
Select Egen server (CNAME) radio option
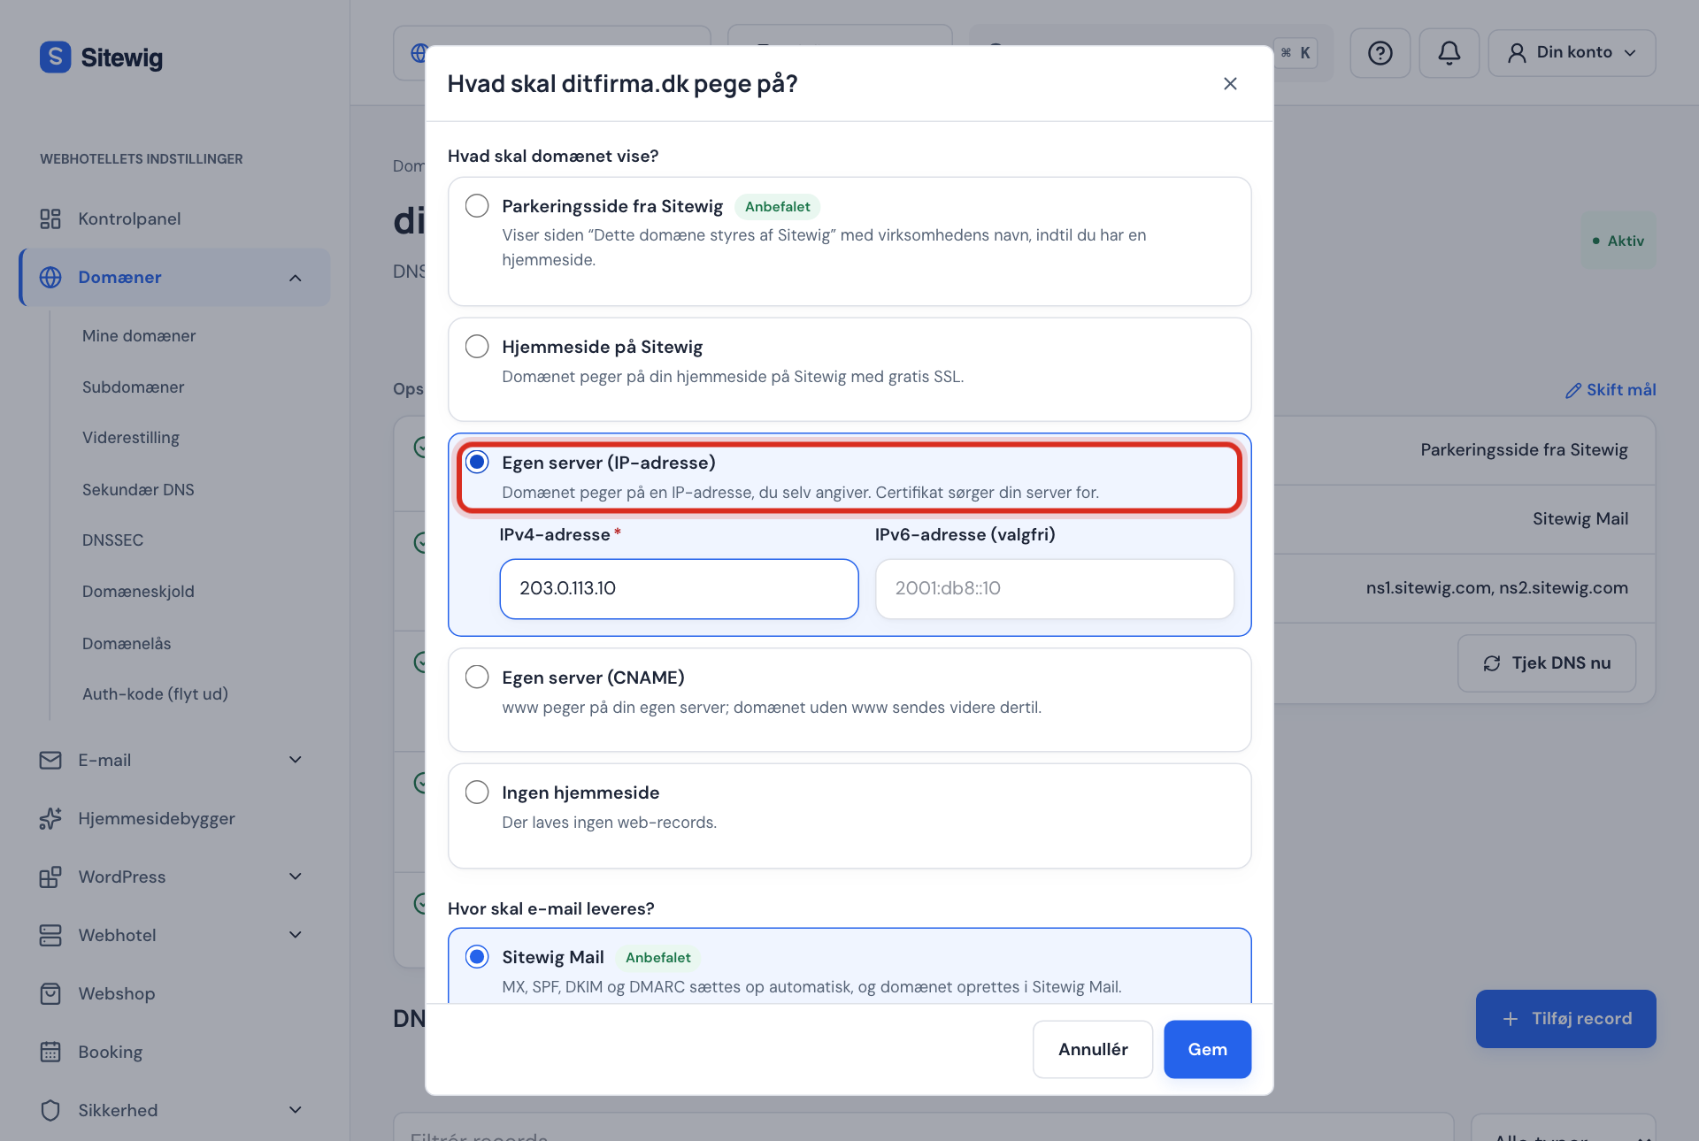pyautogui.click(x=477, y=677)
